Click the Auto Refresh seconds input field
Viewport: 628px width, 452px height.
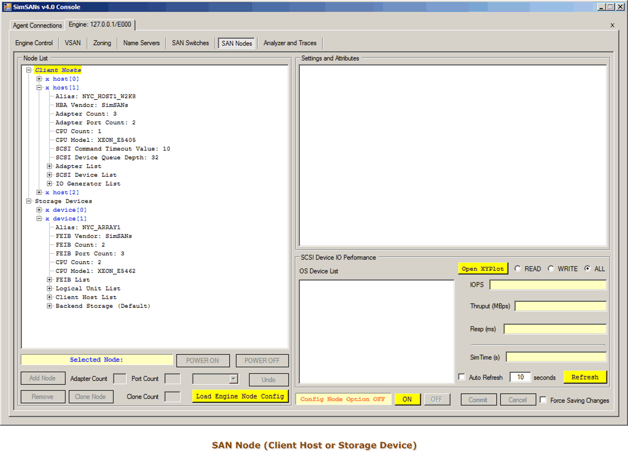[x=519, y=377]
